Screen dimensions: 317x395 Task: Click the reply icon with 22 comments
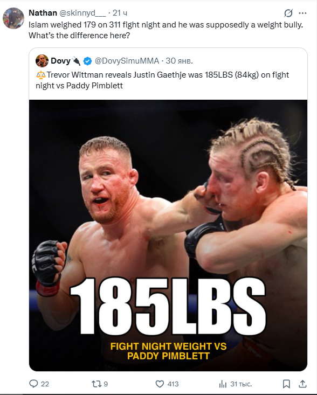(x=39, y=384)
